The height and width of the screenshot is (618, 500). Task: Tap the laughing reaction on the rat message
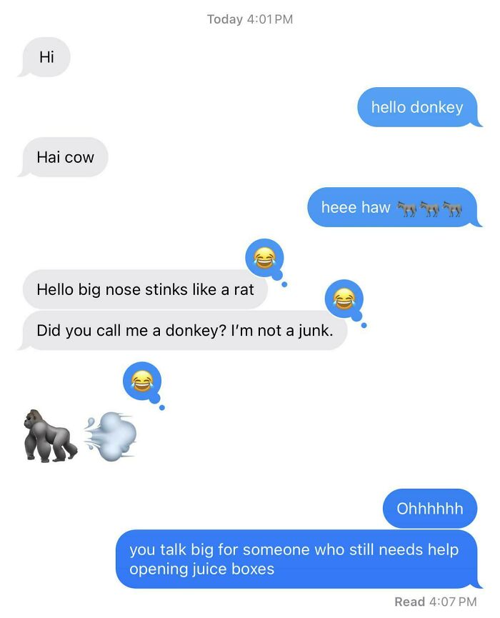coord(264,258)
